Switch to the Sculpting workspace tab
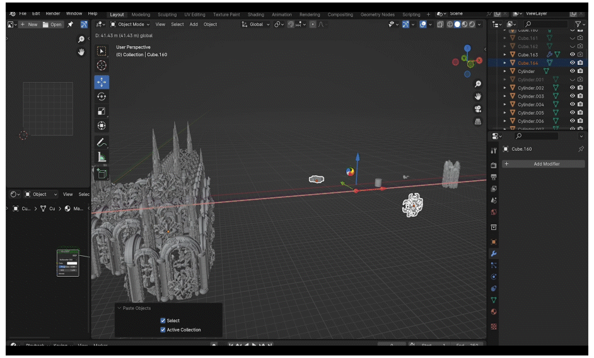The height and width of the screenshot is (358, 594). point(167,14)
